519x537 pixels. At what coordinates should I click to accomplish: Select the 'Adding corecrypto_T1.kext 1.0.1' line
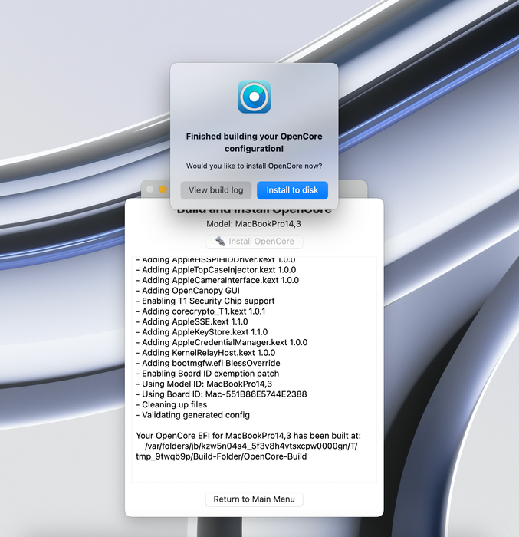tap(201, 311)
